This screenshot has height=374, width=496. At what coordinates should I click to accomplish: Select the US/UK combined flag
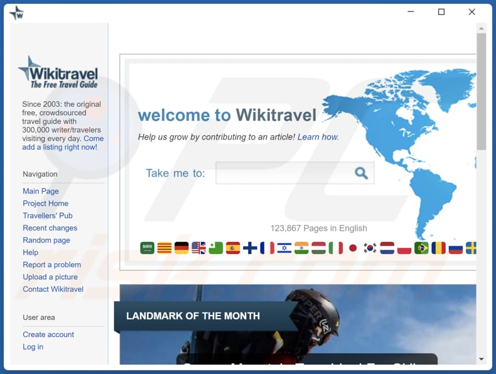pos(198,248)
